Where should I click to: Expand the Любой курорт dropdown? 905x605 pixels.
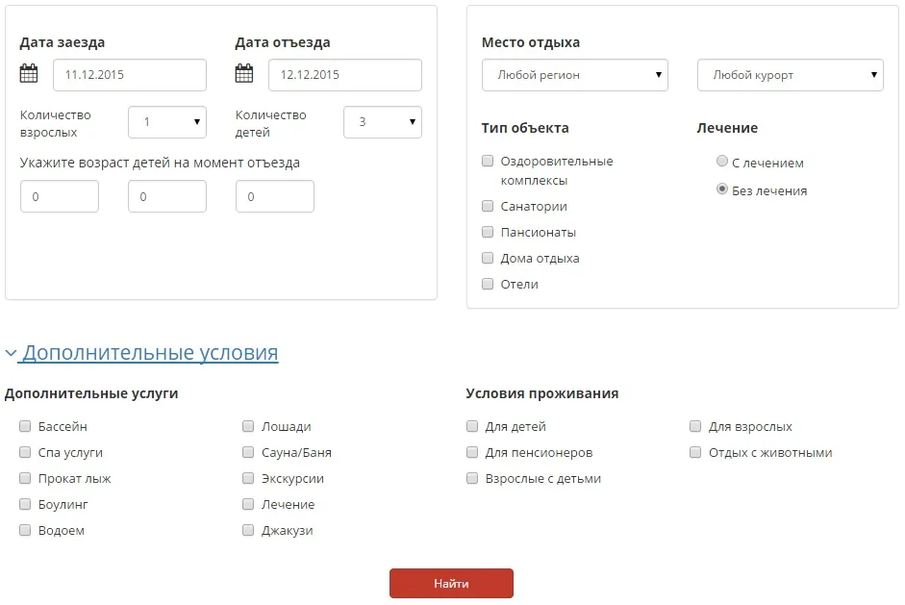[791, 75]
